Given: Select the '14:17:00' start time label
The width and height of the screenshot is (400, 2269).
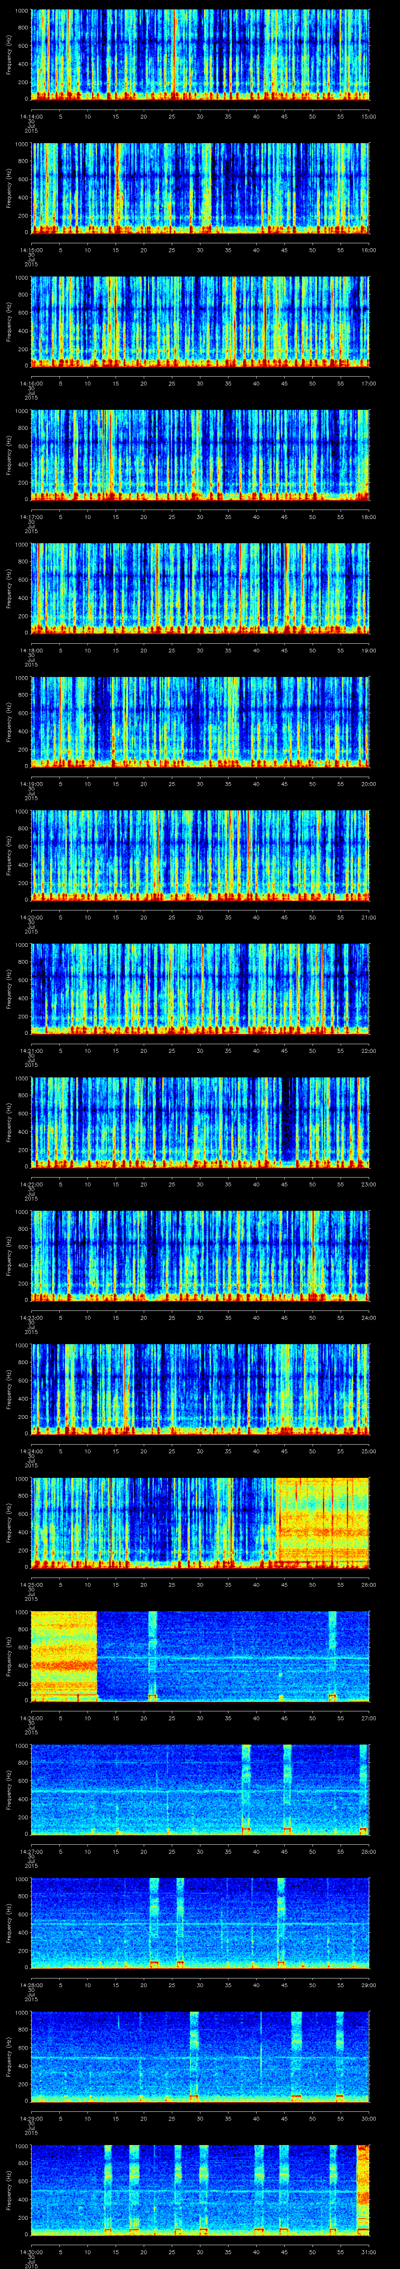Looking at the screenshot, I should point(32,516).
